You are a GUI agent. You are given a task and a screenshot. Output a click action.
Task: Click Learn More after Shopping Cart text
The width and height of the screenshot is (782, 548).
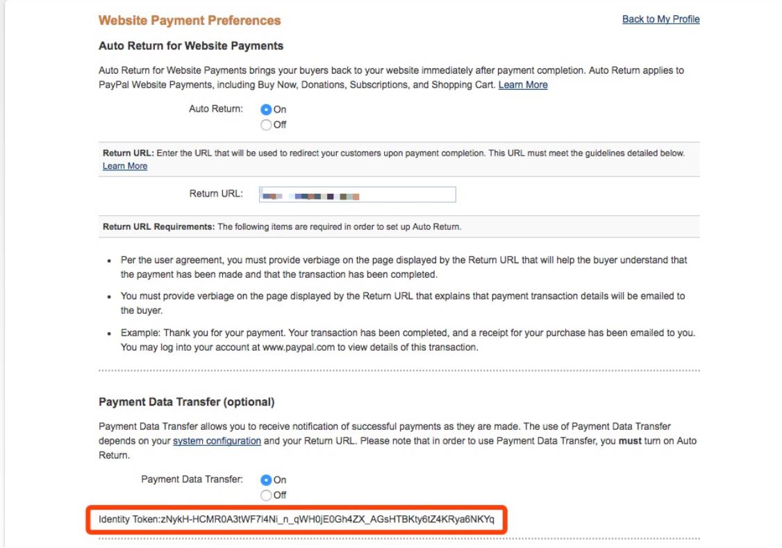click(x=523, y=85)
